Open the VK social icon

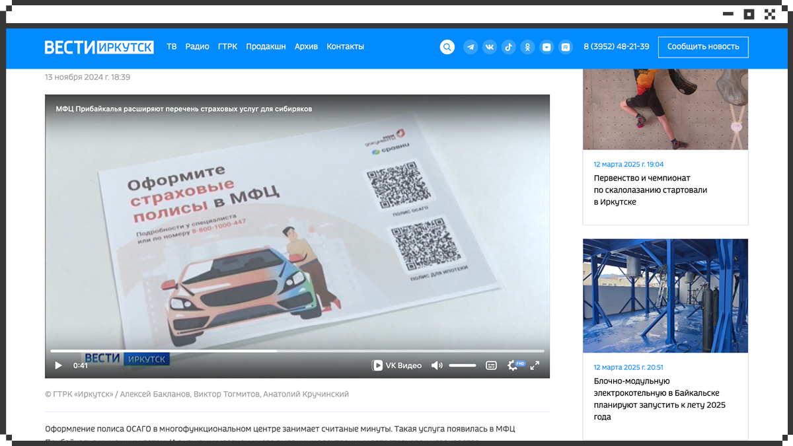tap(490, 47)
